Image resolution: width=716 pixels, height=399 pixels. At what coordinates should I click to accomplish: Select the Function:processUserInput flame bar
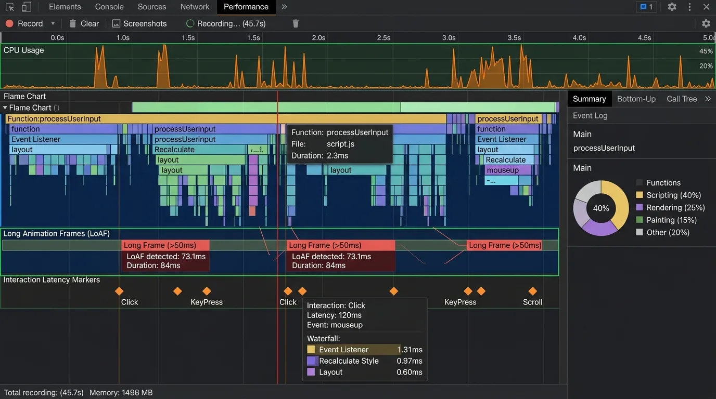click(x=226, y=118)
